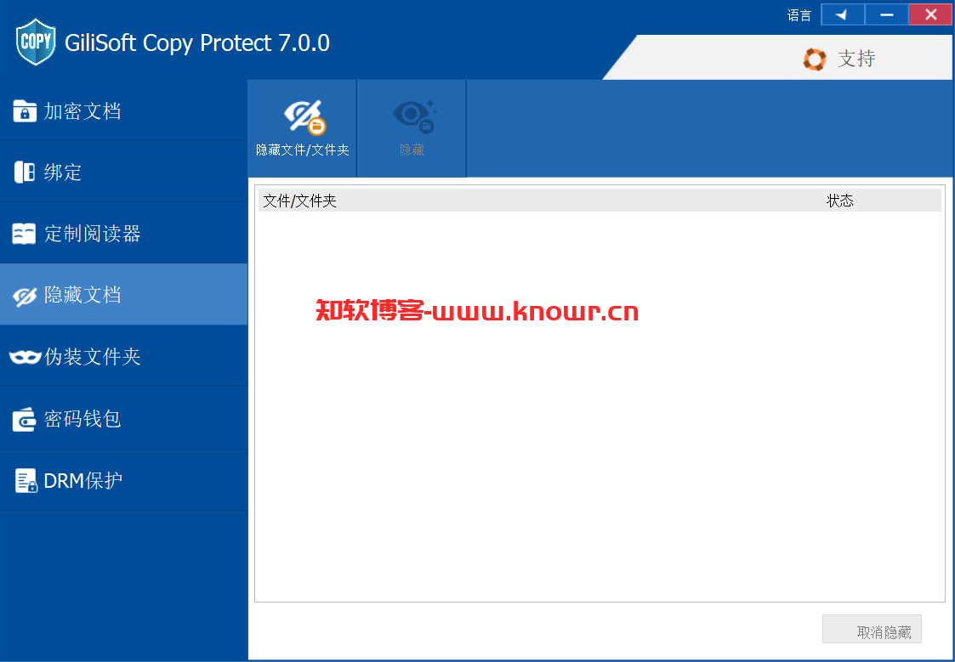Click the 取消隐藏 button
This screenshot has height=662, width=955.
(x=872, y=629)
